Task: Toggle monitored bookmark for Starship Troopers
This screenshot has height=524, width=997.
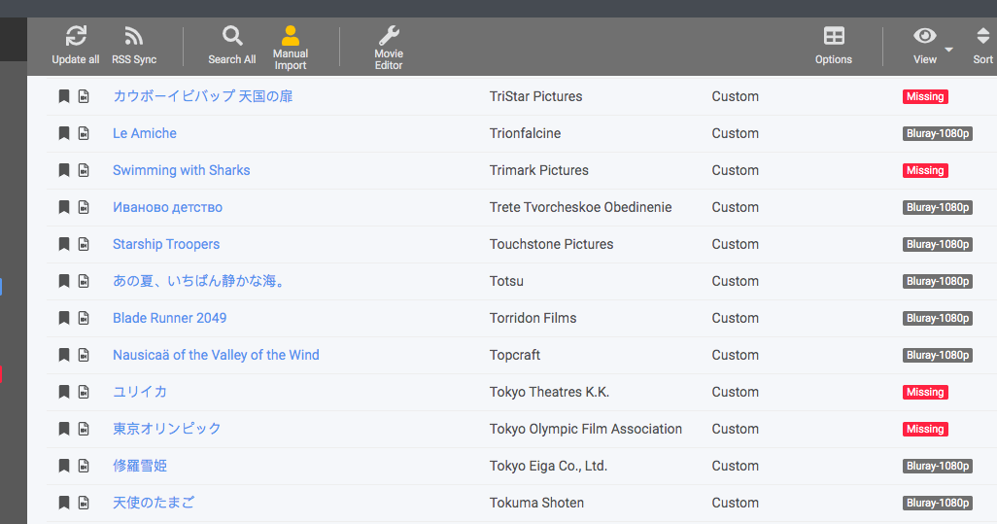Action: (x=64, y=244)
